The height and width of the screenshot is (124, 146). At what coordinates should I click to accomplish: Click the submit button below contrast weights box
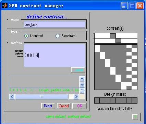point(78,70)
